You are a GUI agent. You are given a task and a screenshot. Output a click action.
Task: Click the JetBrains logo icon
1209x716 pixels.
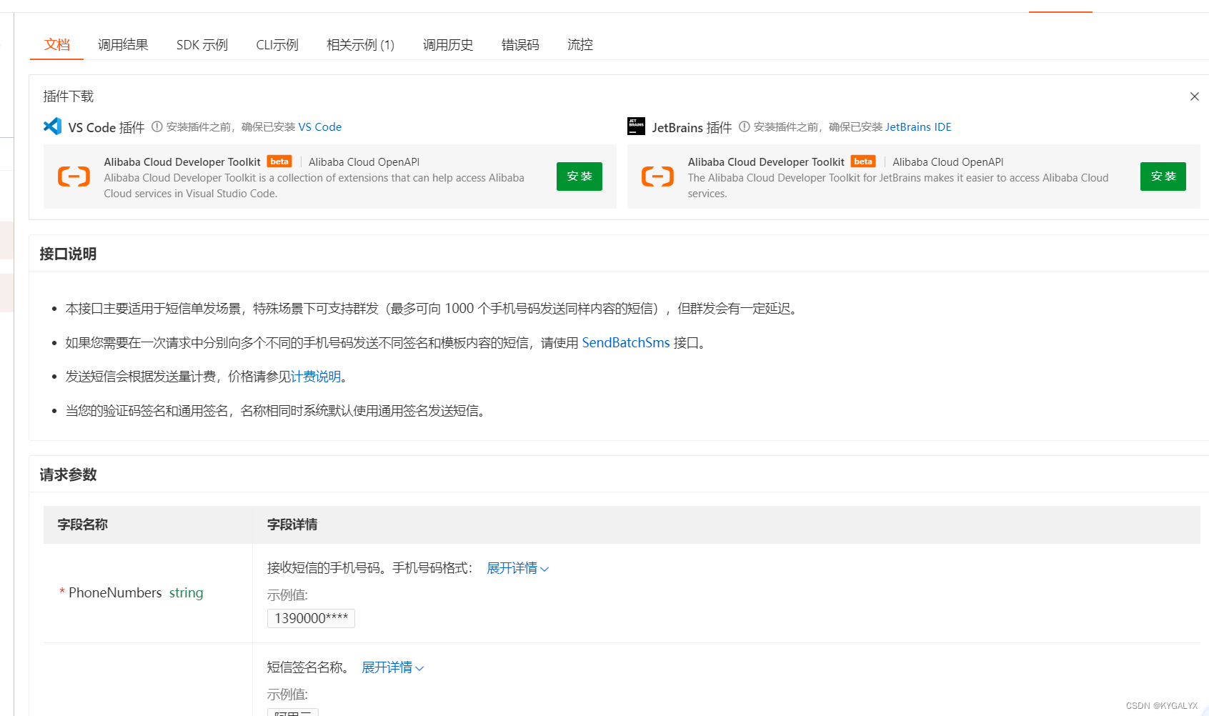pyautogui.click(x=636, y=126)
